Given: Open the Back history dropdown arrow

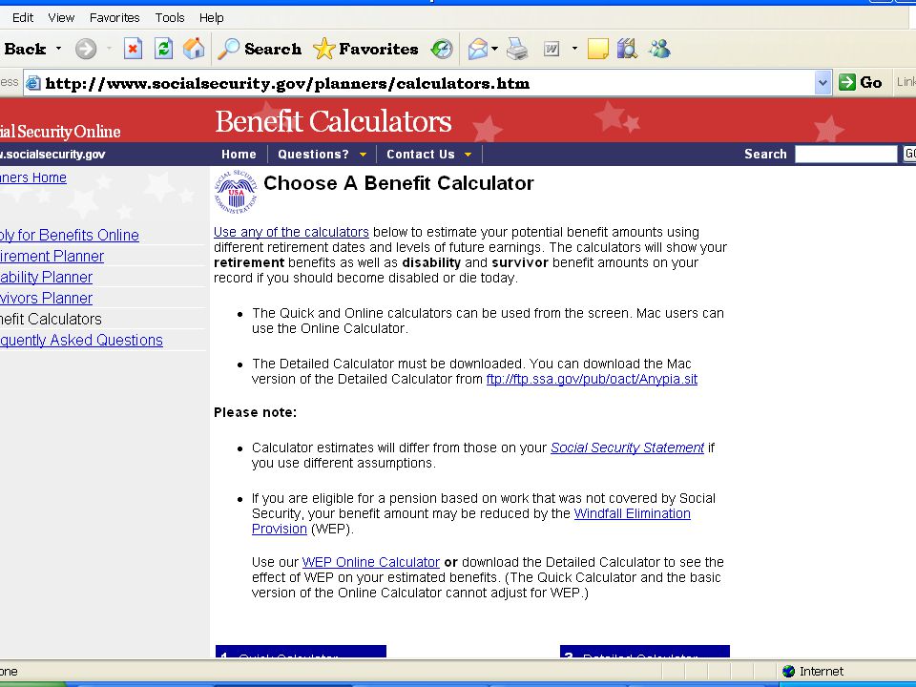Looking at the screenshot, I should tap(58, 49).
